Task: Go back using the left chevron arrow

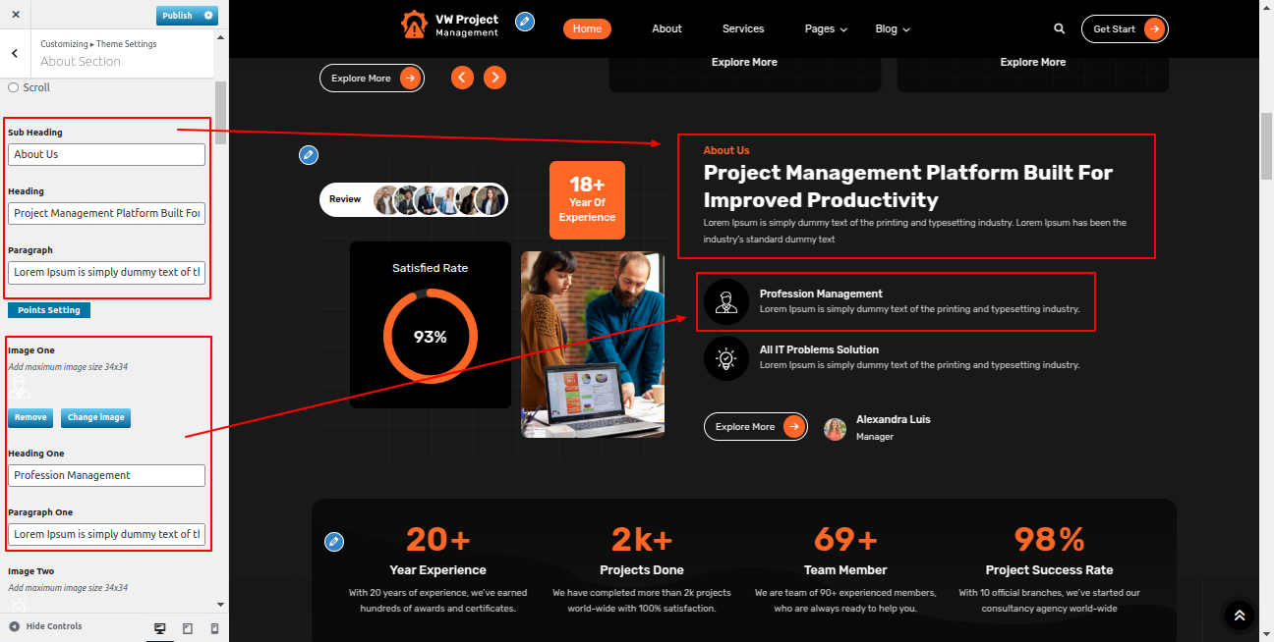Action: point(15,53)
